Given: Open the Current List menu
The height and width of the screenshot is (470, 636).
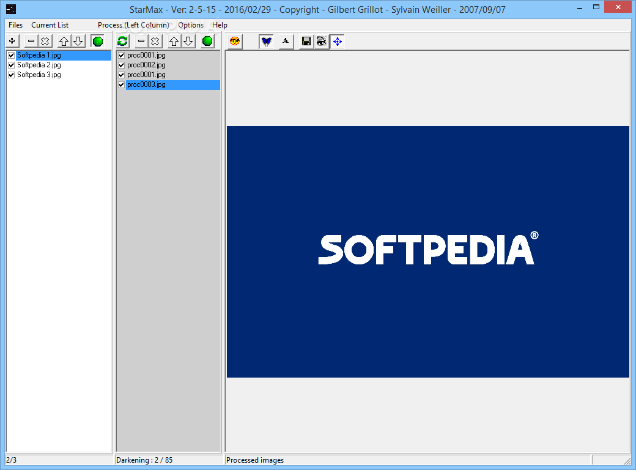Looking at the screenshot, I should 50,24.
